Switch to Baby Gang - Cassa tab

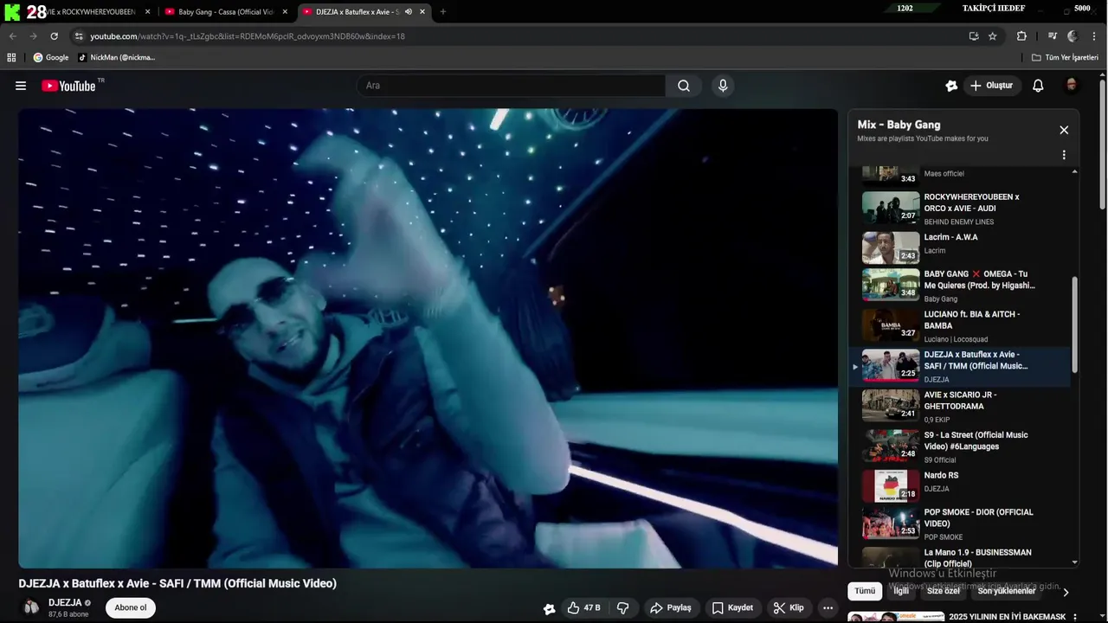click(225, 12)
